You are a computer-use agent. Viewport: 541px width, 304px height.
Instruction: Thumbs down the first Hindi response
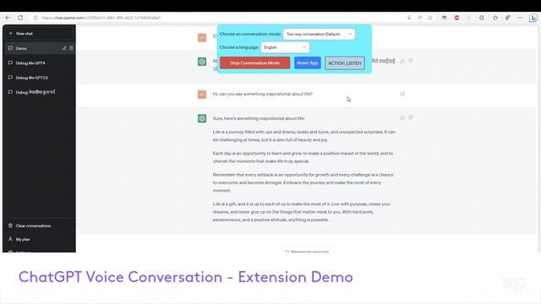click(410, 61)
